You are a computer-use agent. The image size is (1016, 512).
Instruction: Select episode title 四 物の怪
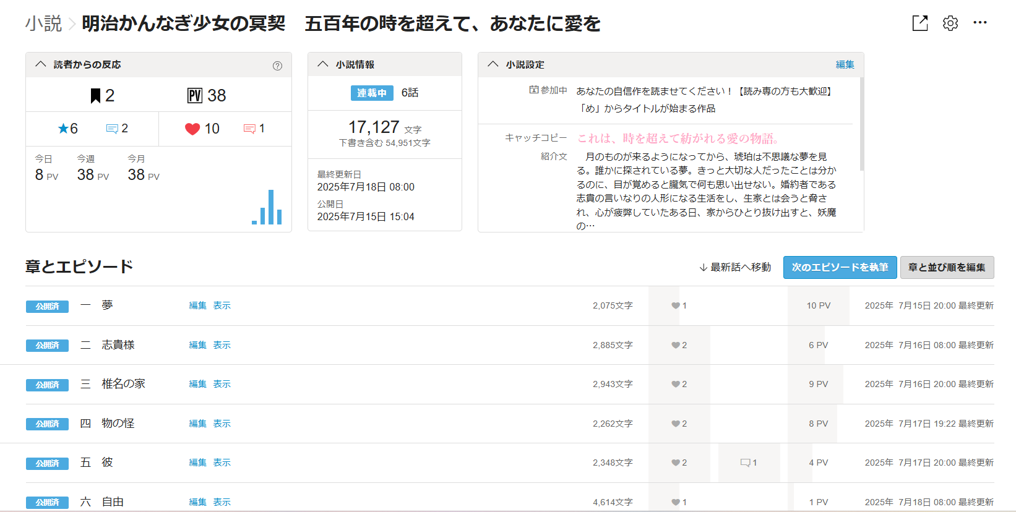pyautogui.click(x=108, y=423)
